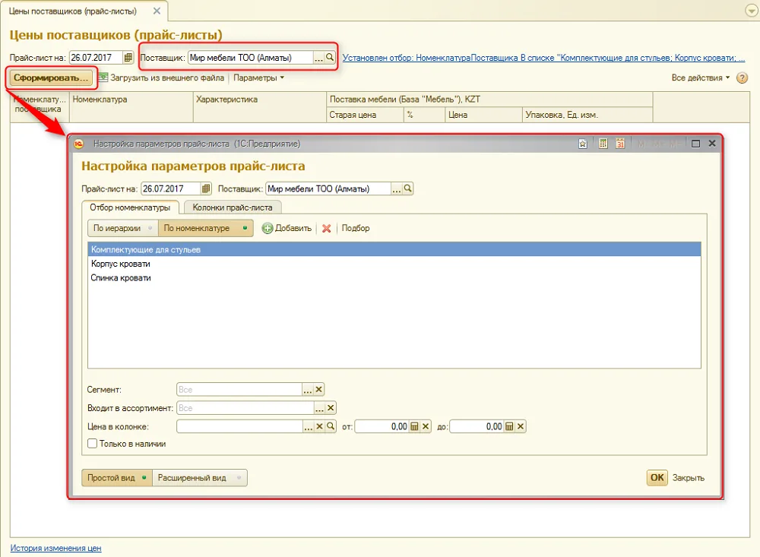Switch to Колонки прайс-листа tab
This screenshot has height=557, width=760.
click(233, 207)
